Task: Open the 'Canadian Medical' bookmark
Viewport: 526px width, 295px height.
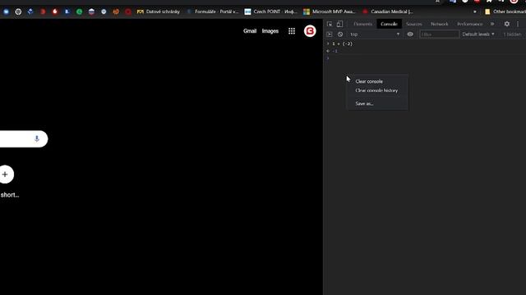Action: [387, 11]
